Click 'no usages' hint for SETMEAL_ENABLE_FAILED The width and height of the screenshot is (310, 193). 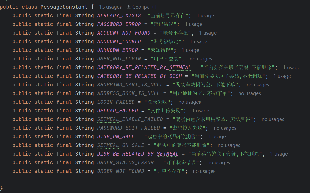pyautogui.click(x=273, y=119)
